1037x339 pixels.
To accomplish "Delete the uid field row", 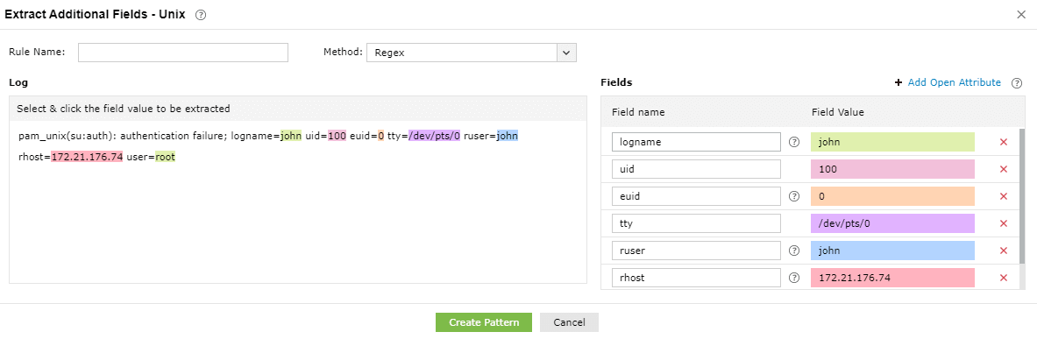I will pyautogui.click(x=1004, y=169).
